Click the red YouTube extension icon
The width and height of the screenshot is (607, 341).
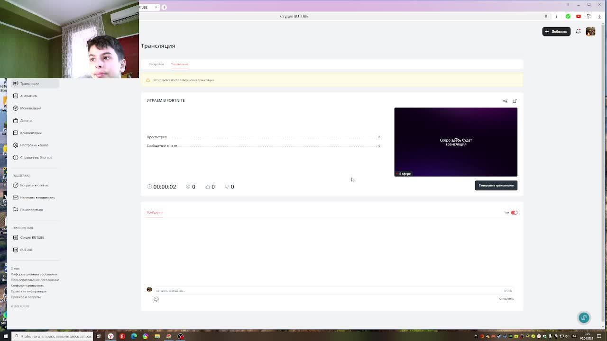(579, 16)
